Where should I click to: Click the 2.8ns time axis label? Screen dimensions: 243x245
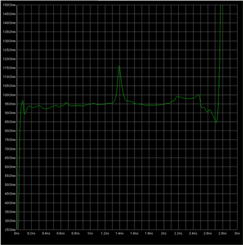coord(222,233)
